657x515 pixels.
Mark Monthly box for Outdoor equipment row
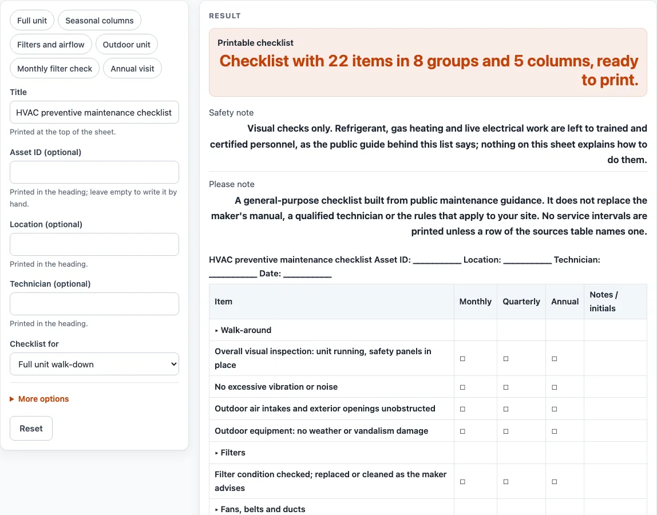pyautogui.click(x=462, y=431)
